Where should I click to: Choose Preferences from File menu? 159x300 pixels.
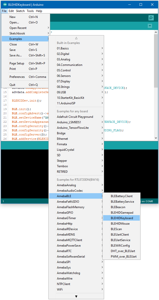point(17,77)
